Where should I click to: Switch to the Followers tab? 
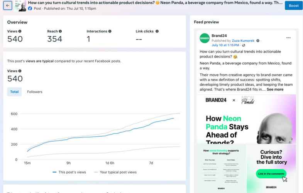coord(35,92)
